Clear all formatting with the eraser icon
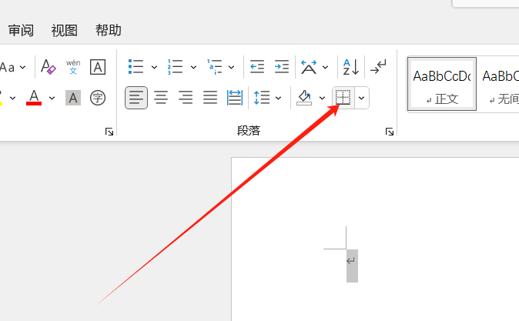Screen dimensions: 519x321 coord(48,67)
